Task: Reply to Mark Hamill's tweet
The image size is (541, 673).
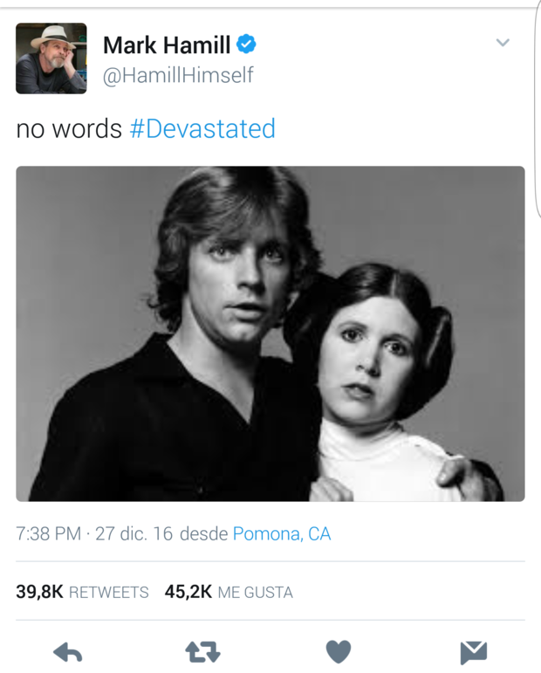Action: click(x=68, y=651)
